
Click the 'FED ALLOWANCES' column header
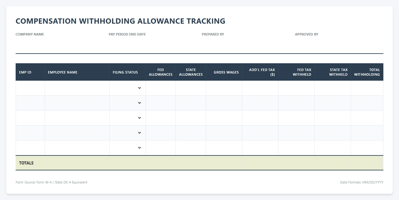[160, 72]
